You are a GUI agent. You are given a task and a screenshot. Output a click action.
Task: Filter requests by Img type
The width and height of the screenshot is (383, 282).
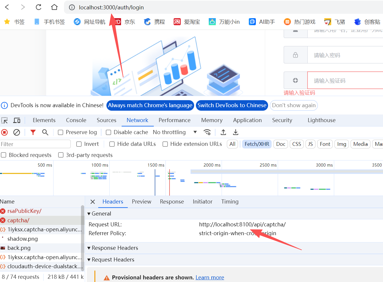pyautogui.click(x=341, y=144)
